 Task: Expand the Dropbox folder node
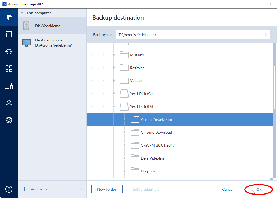tap(124, 171)
